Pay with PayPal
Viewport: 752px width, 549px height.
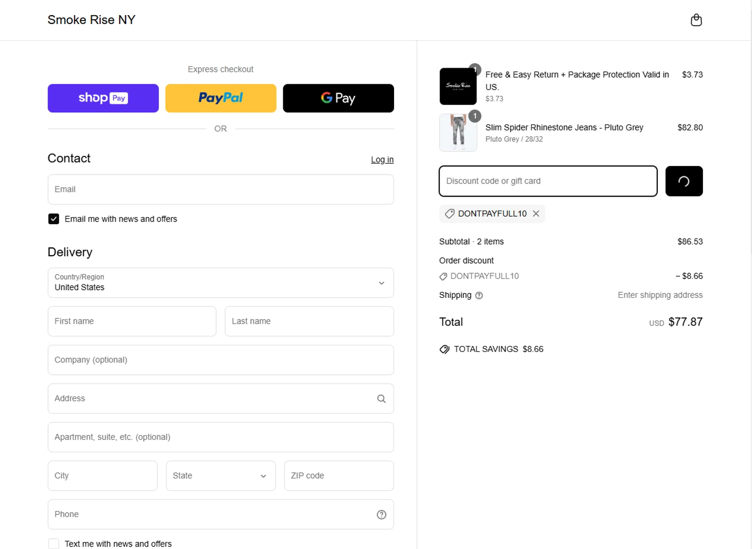tap(221, 98)
